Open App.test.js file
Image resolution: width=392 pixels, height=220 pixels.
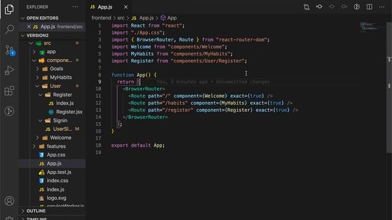pos(59,172)
